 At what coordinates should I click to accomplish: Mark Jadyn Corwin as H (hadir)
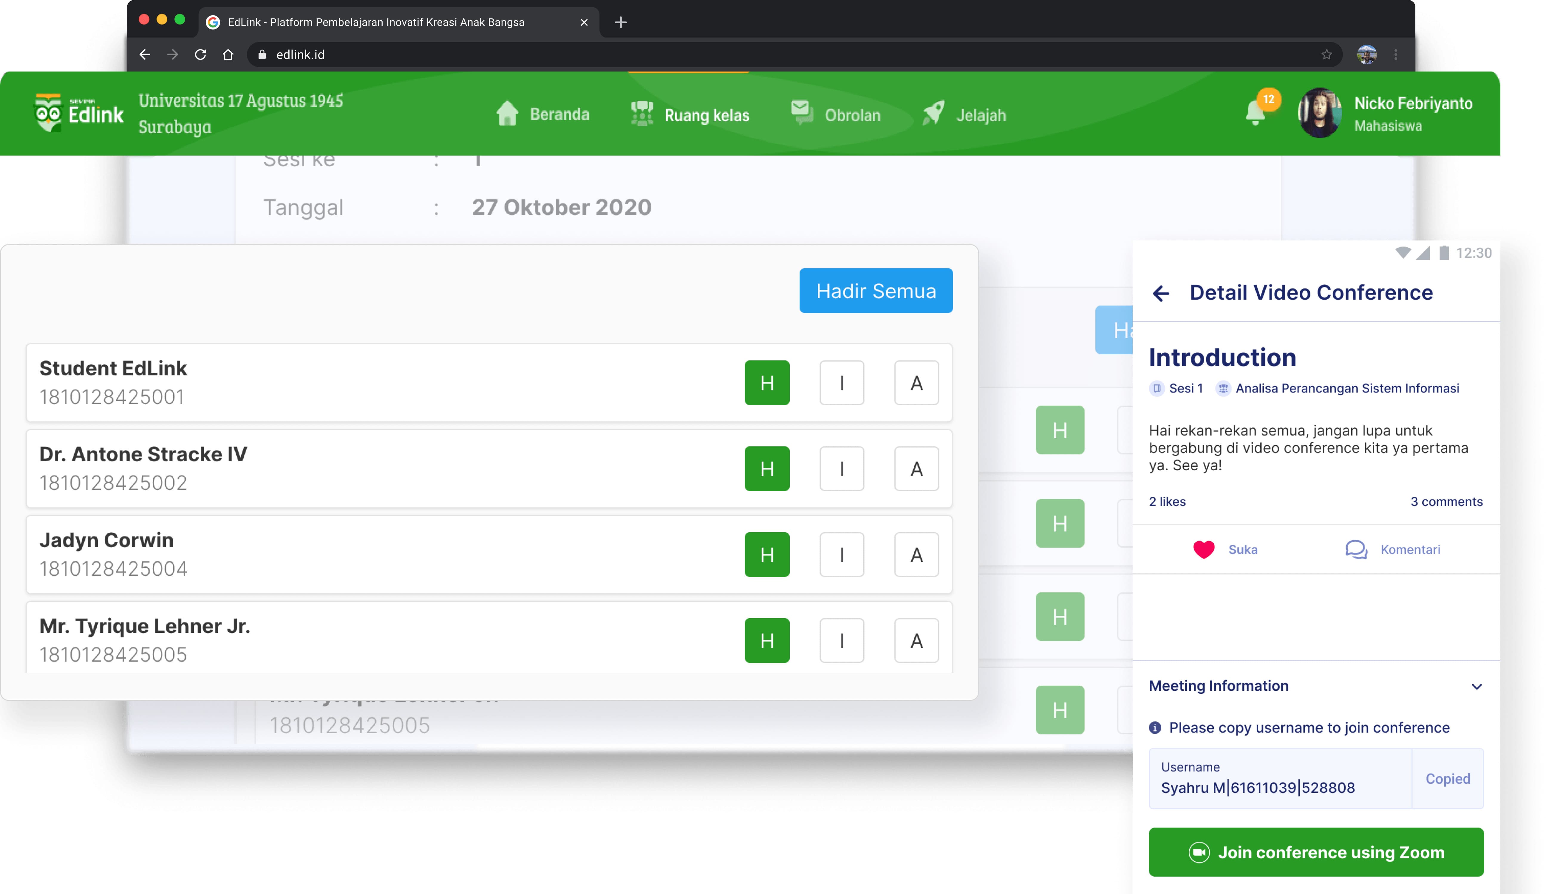[x=767, y=555]
